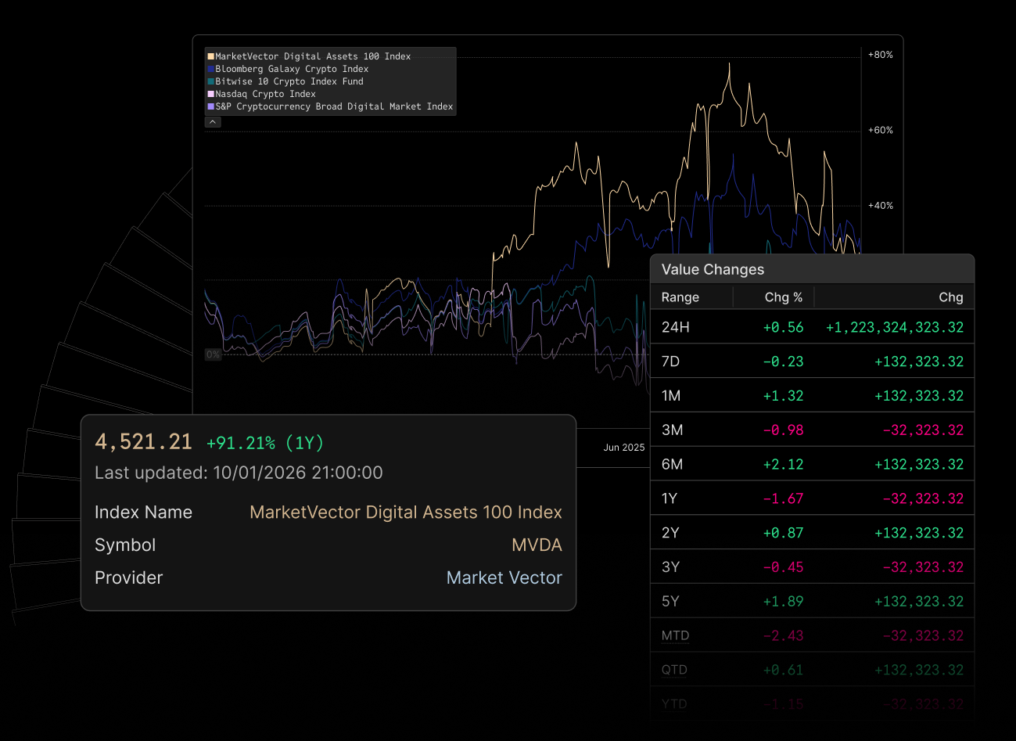Sort by the Chg % column header

coord(784,297)
